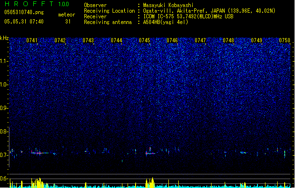The image size is (295, 188).
Task: Click the 0.9 kHz axis label
Action: tap(4, 108)
